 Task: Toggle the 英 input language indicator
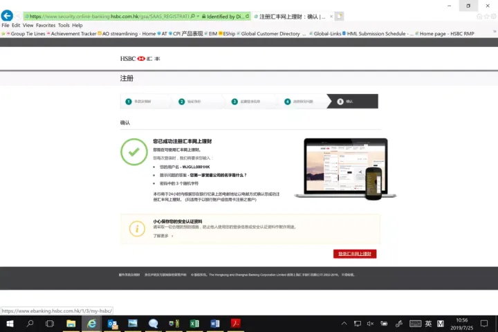(428, 324)
